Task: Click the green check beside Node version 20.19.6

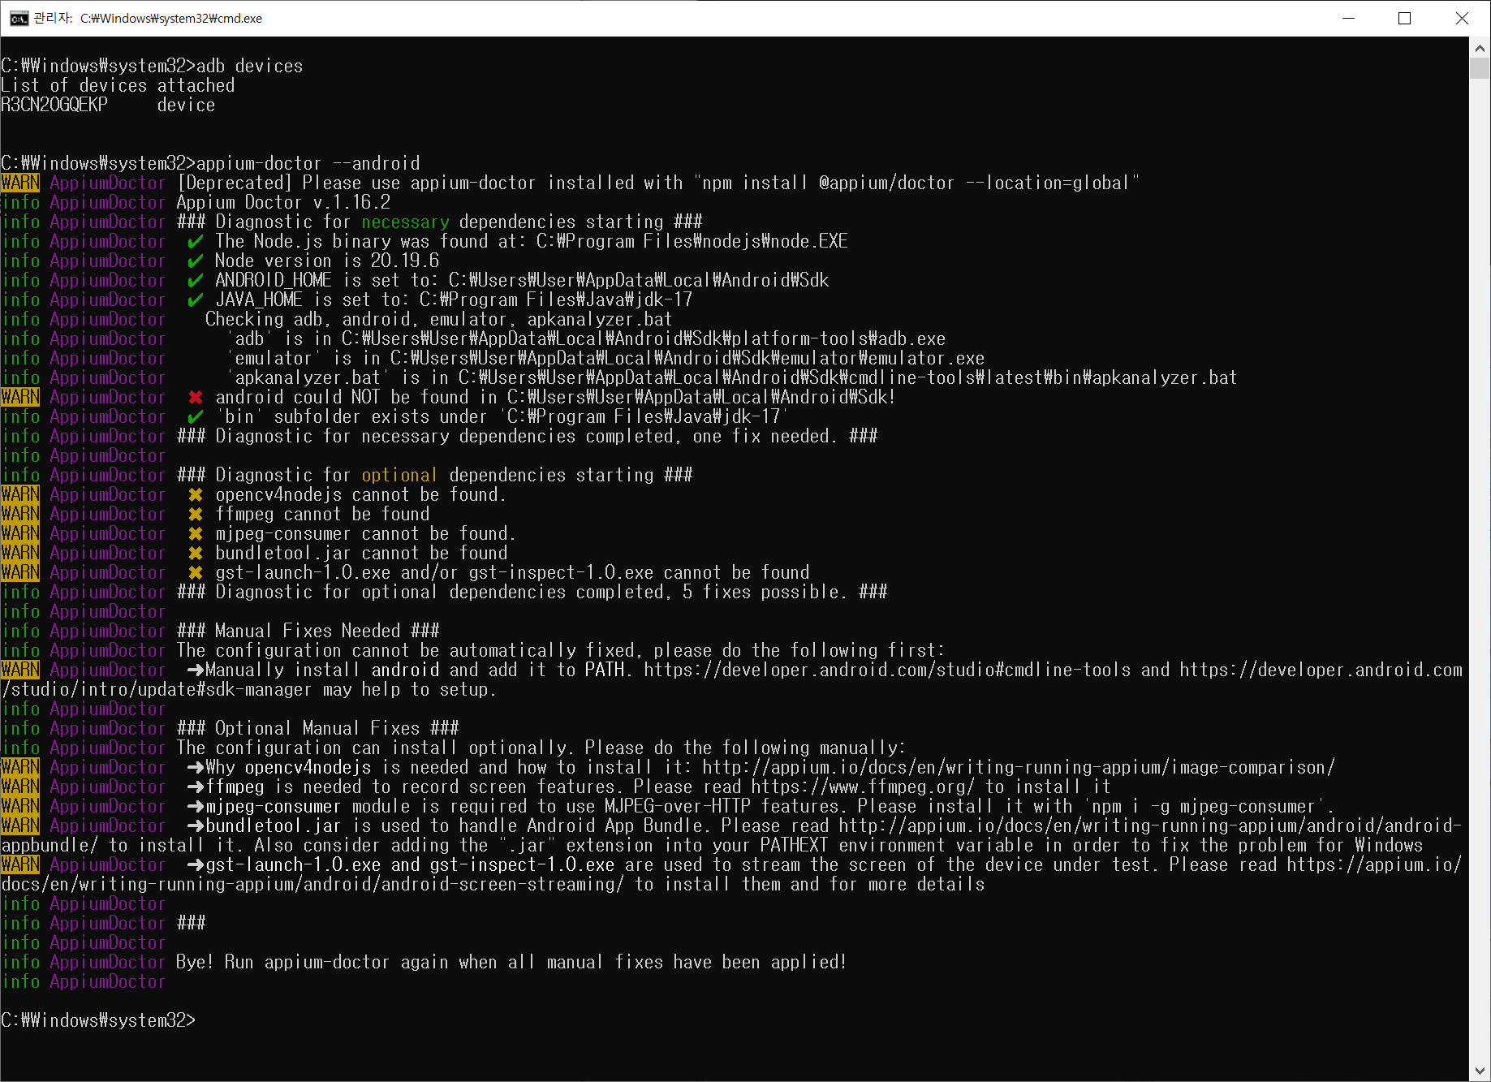Action: pos(196,261)
